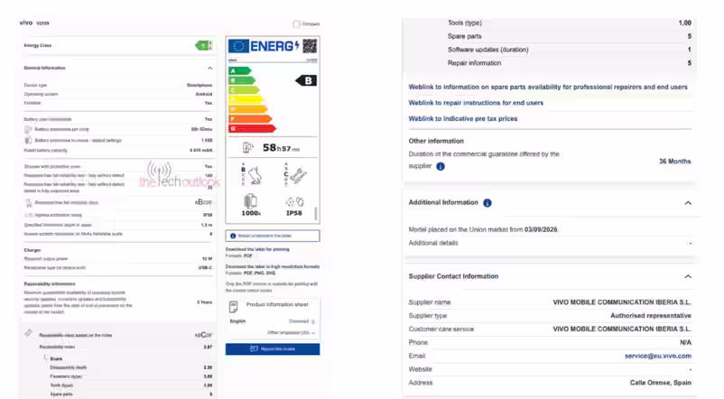Collapse the Supplier Contact Information section

click(688, 276)
